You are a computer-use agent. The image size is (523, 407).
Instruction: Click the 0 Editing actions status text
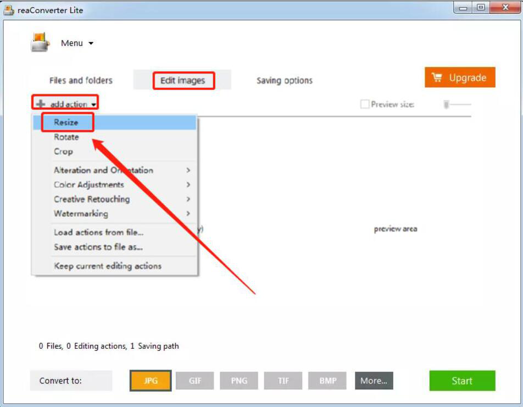tap(97, 346)
